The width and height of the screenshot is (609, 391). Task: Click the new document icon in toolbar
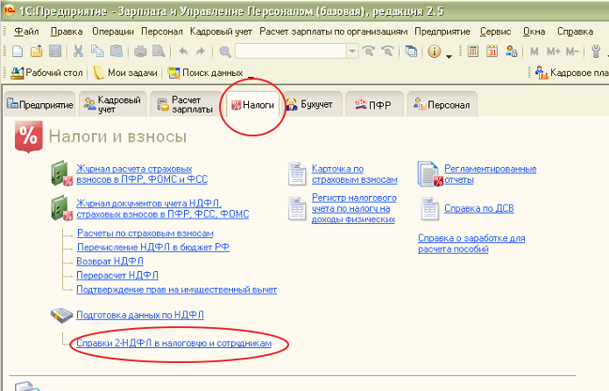click(x=15, y=52)
